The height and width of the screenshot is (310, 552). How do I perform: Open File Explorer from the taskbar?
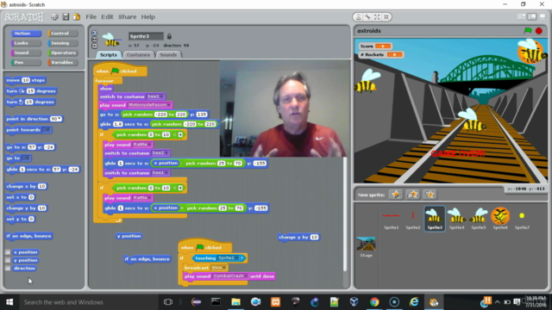click(x=235, y=302)
